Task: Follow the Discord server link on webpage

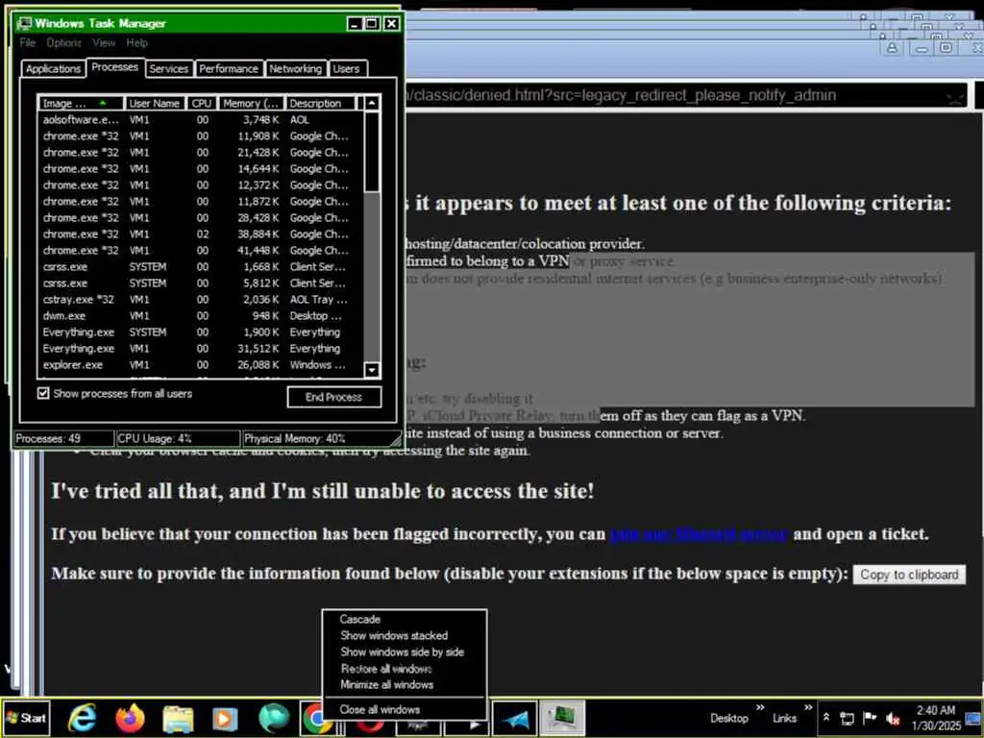Action: (x=699, y=534)
